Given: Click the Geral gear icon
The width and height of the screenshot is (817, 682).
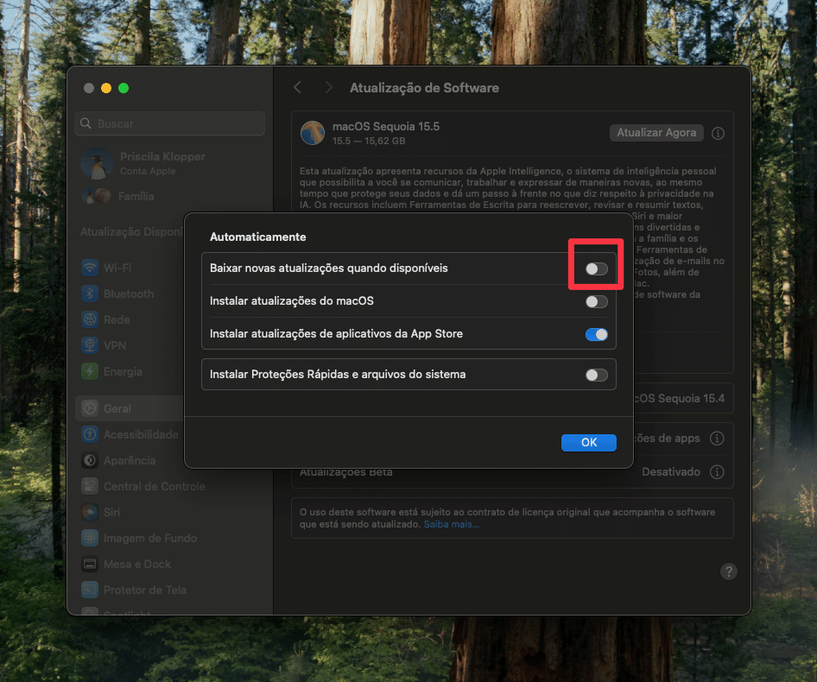Looking at the screenshot, I should click(90, 409).
